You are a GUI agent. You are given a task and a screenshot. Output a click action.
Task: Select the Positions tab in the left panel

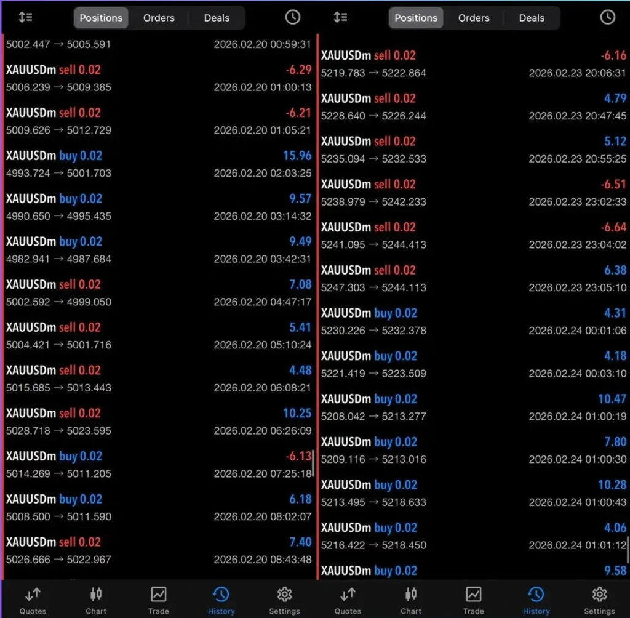click(x=101, y=17)
